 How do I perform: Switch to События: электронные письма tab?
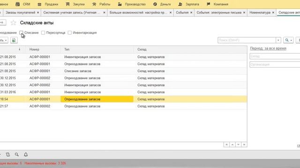219,13
